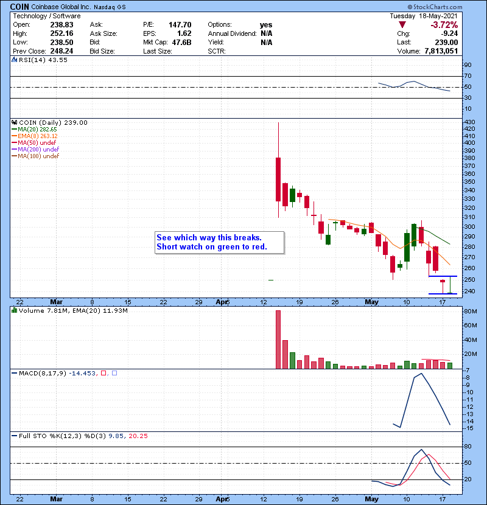Click the Last Size label

tap(158, 51)
